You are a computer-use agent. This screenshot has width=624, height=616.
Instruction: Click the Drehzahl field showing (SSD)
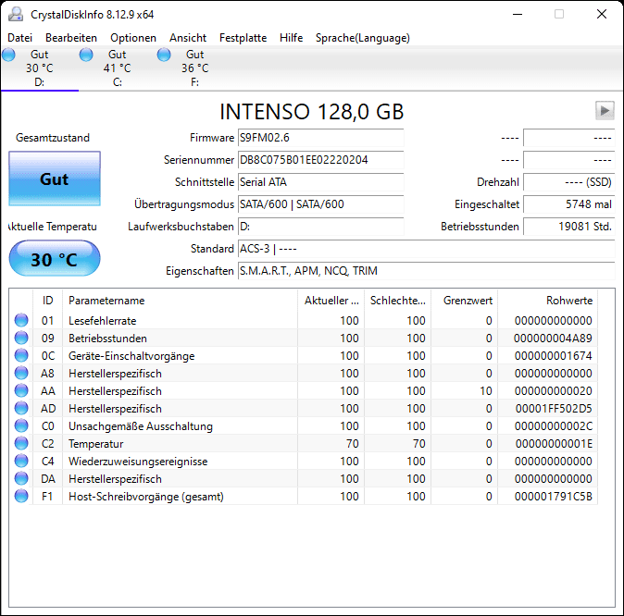[569, 182]
